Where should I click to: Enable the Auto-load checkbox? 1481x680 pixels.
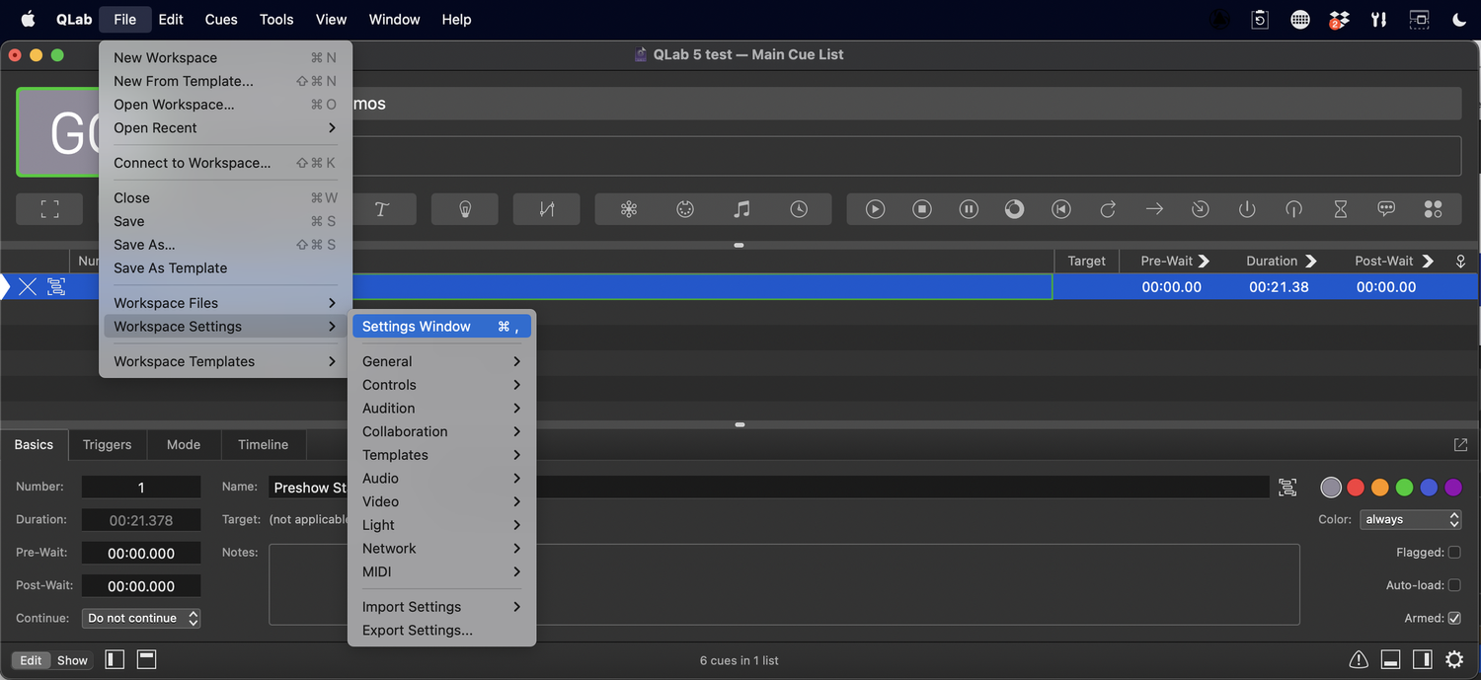pos(1455,584)
